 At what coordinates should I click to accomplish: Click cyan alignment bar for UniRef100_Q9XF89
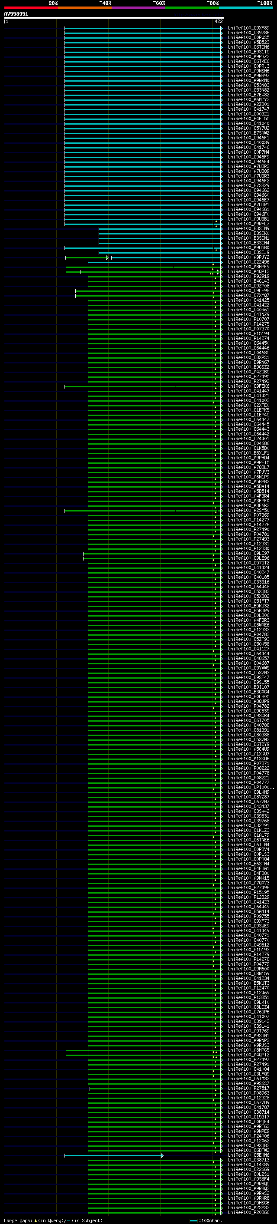[x=142, y=28]
